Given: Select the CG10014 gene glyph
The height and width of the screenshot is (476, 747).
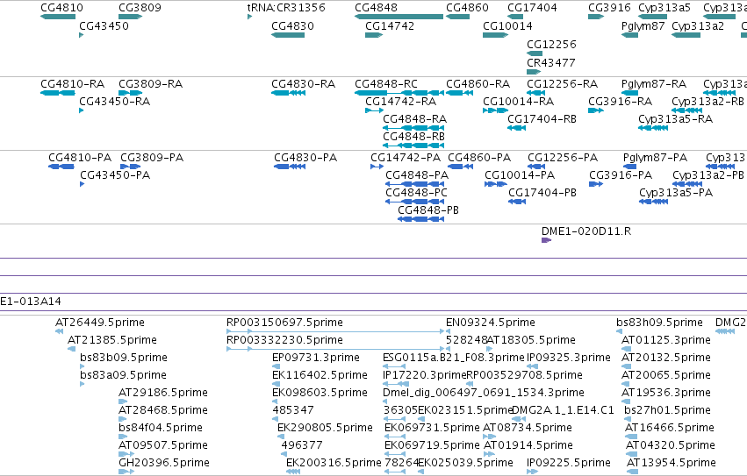Looking at the screenshot, I should click(x=495, y=35).
